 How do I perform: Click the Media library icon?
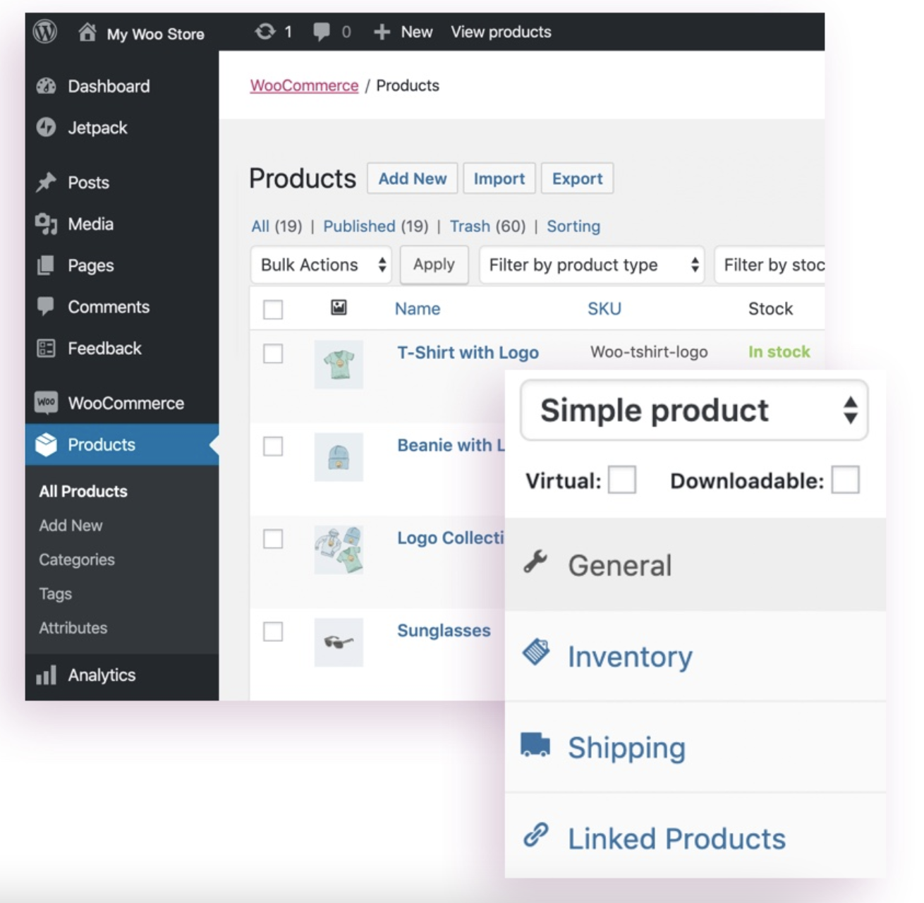pyautogui.click(x=46, y=224)
